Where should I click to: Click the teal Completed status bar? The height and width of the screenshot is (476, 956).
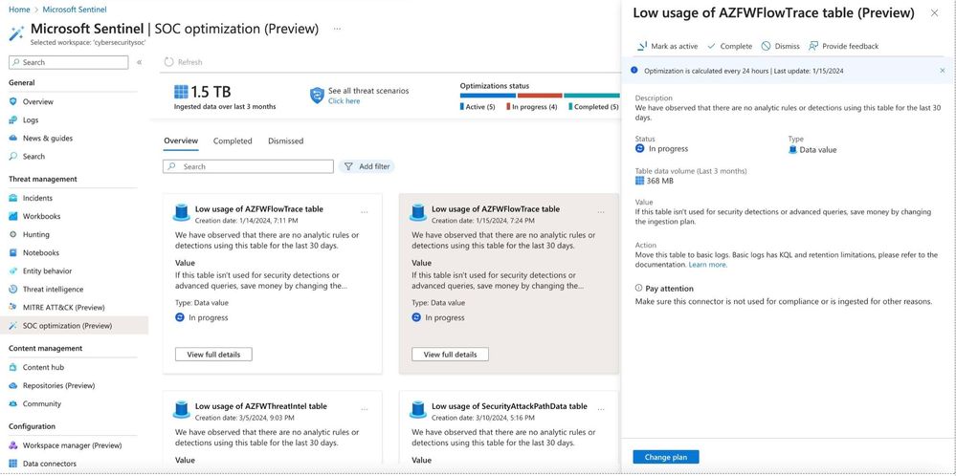[x=591, y=96]
